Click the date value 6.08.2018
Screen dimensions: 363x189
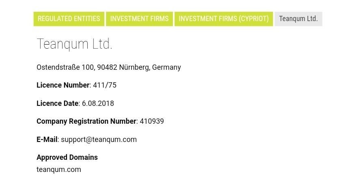(x=98, y=103)
